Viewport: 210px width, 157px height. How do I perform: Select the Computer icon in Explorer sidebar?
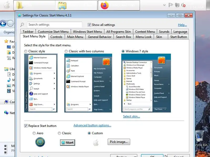(x=6, y=102)
